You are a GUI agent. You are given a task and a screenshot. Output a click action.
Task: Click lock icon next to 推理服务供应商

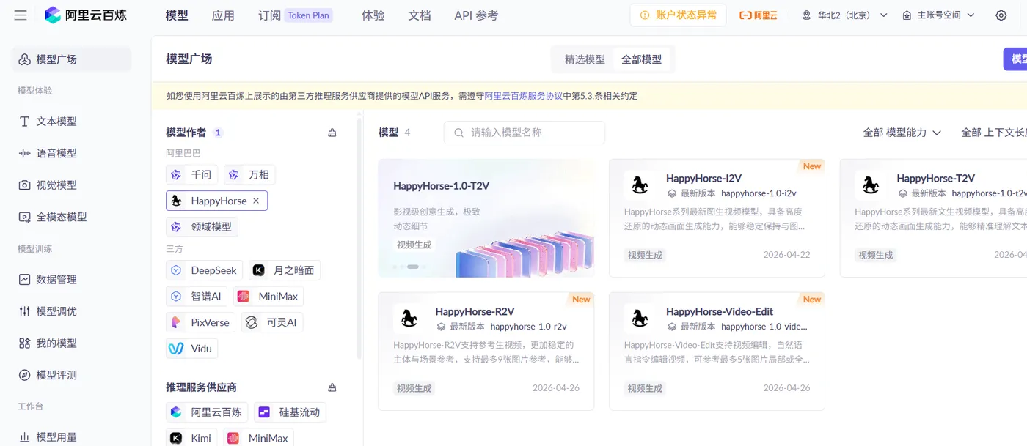coord(332,387)
